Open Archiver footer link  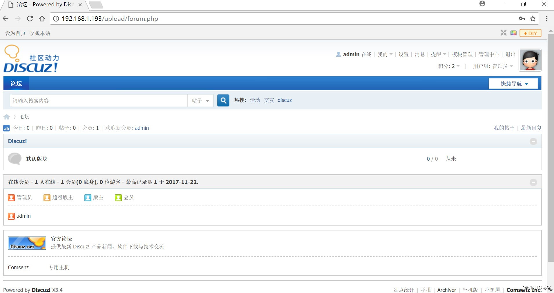tap(447, 290)
